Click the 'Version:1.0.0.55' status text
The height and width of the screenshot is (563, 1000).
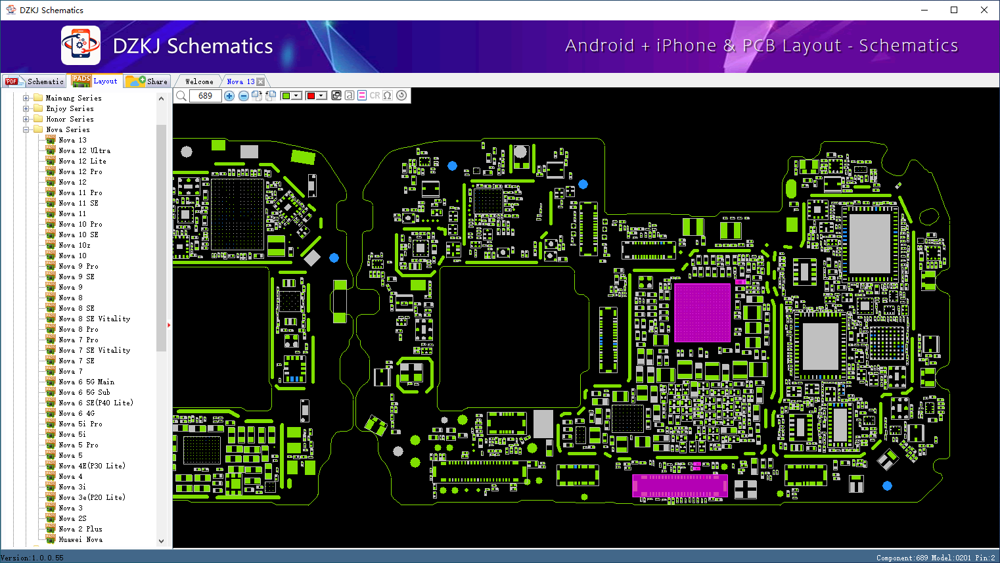pos(32,558)
